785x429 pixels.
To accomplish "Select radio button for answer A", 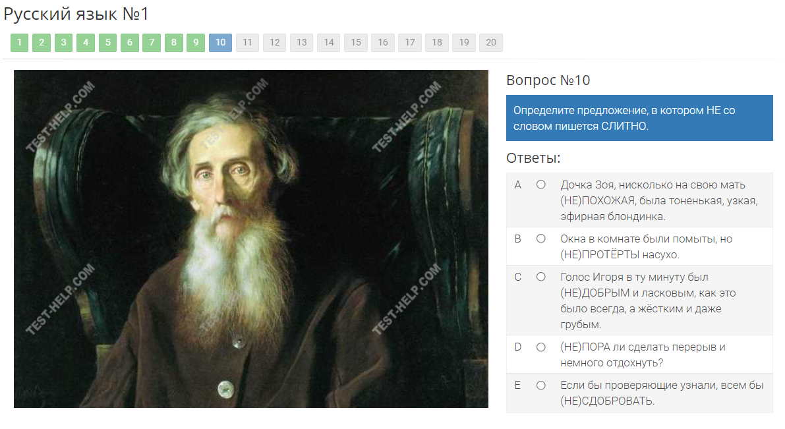I will tap(540, 185).
